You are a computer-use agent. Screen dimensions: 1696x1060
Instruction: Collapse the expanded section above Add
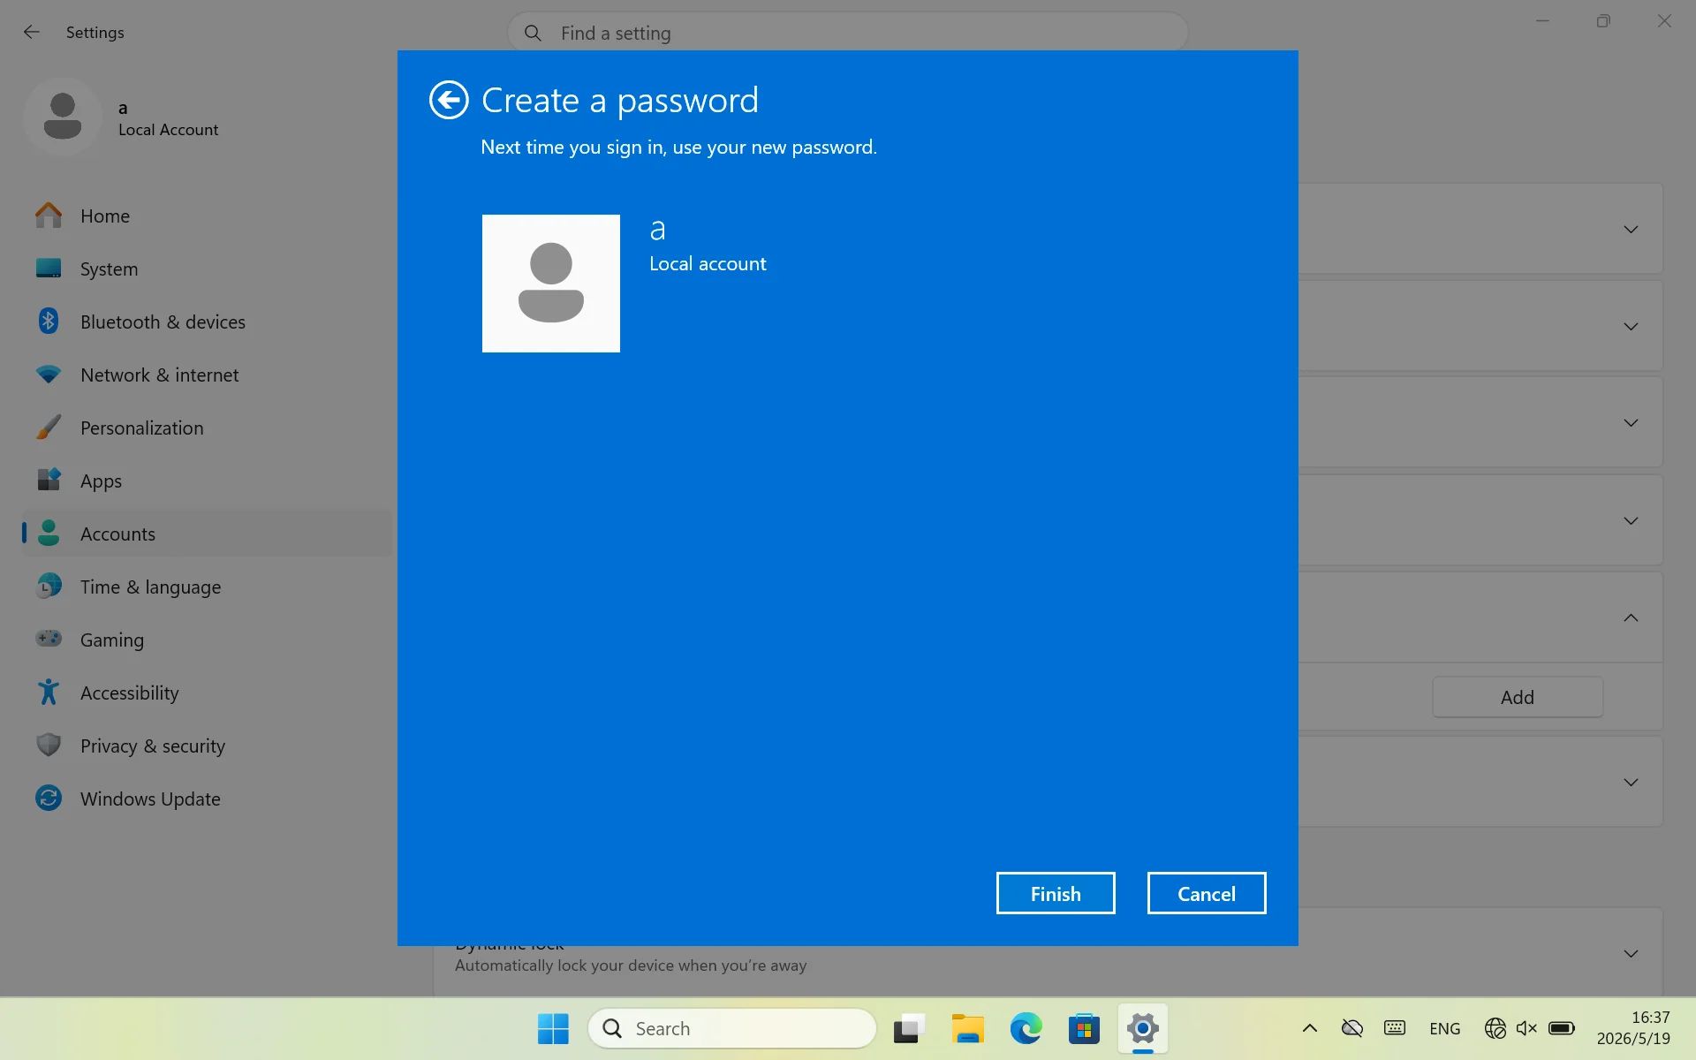pos(1631,617)
